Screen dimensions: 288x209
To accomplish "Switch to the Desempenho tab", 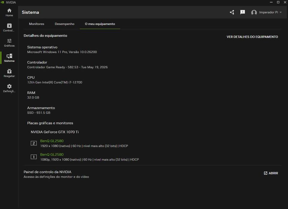I will tap(64, 24).
